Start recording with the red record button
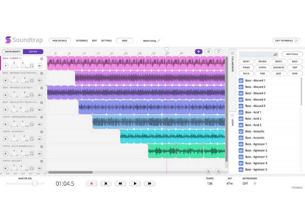The image size is (305, 210). (91, 184)
